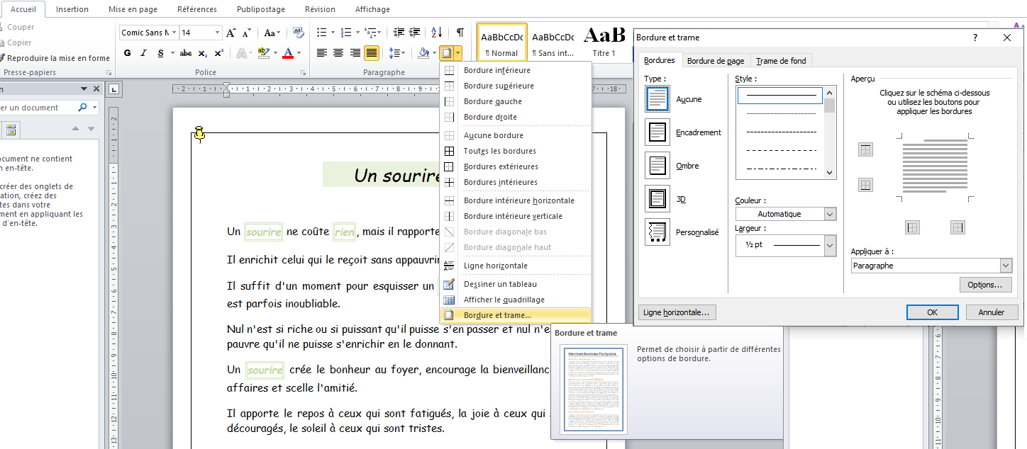
Task: Toggle bold with the G button
Action: point(128,53)
